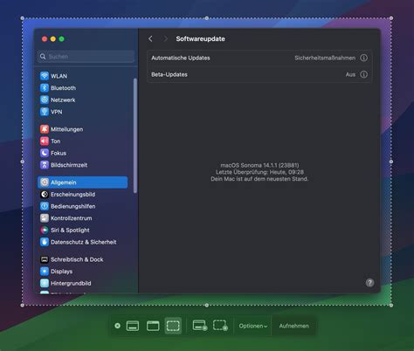Viewport: 414px width, 351px height.
Task: Click the Kontrollzentrum icon
Action: (x=45, y=218)
